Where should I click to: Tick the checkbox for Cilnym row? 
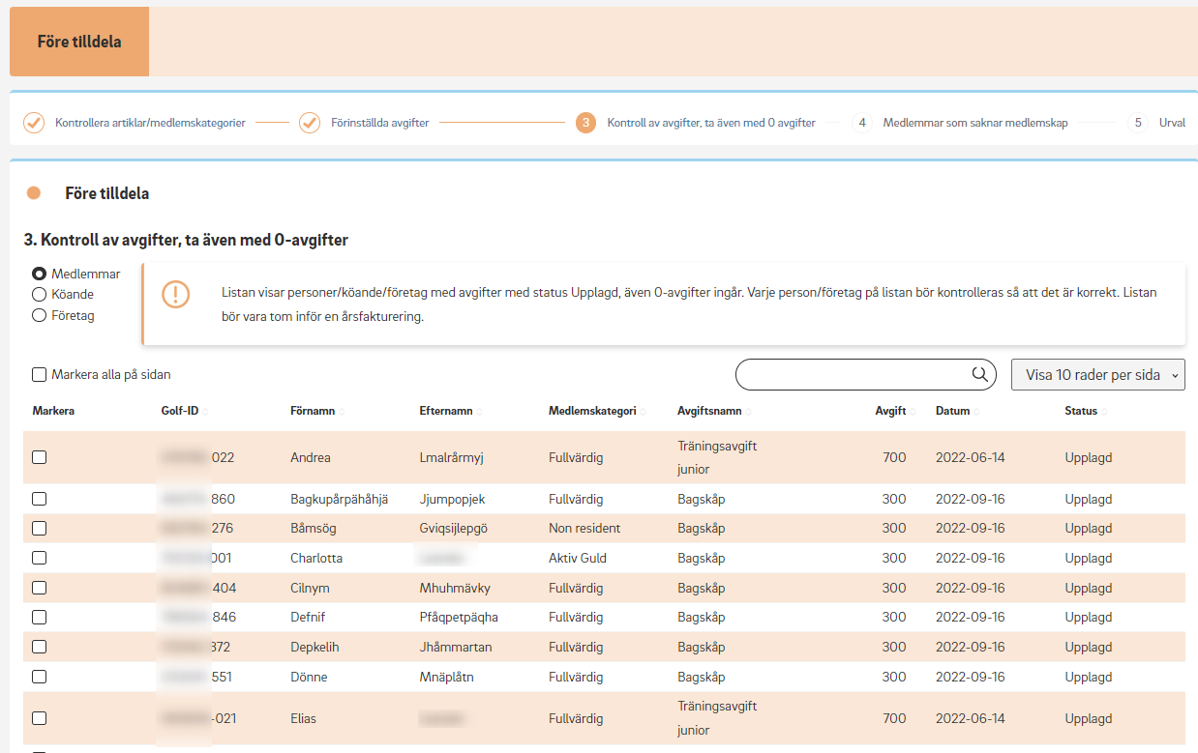(40, 588)
